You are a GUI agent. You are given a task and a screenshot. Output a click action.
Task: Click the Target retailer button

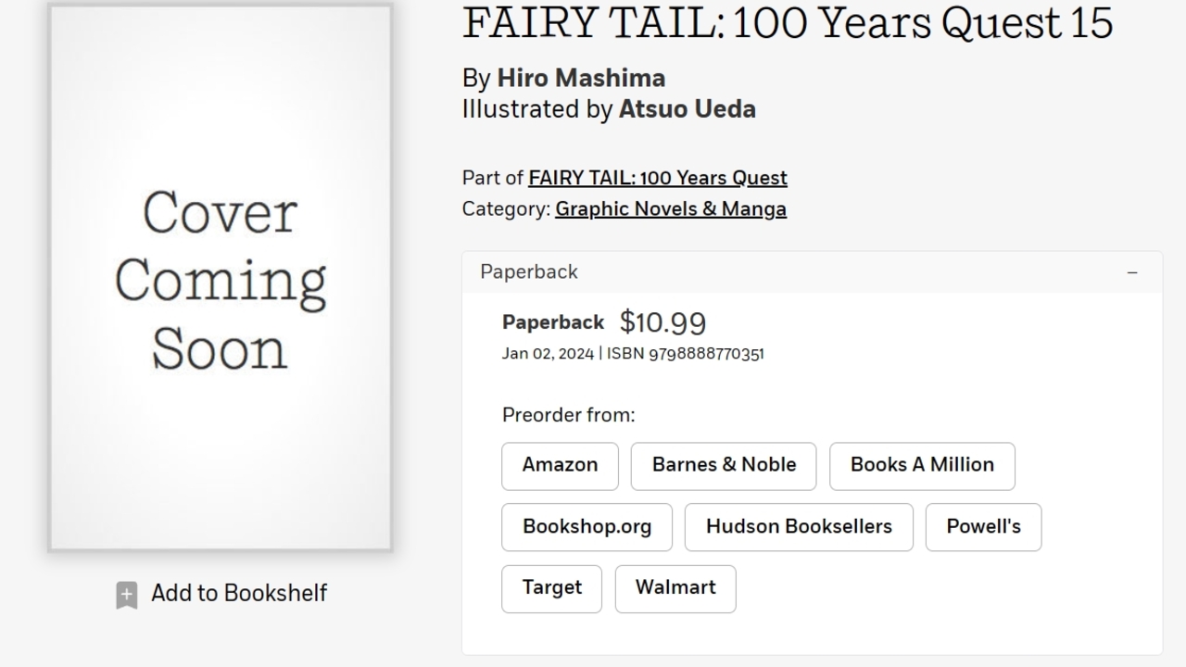tap(551, 588)
